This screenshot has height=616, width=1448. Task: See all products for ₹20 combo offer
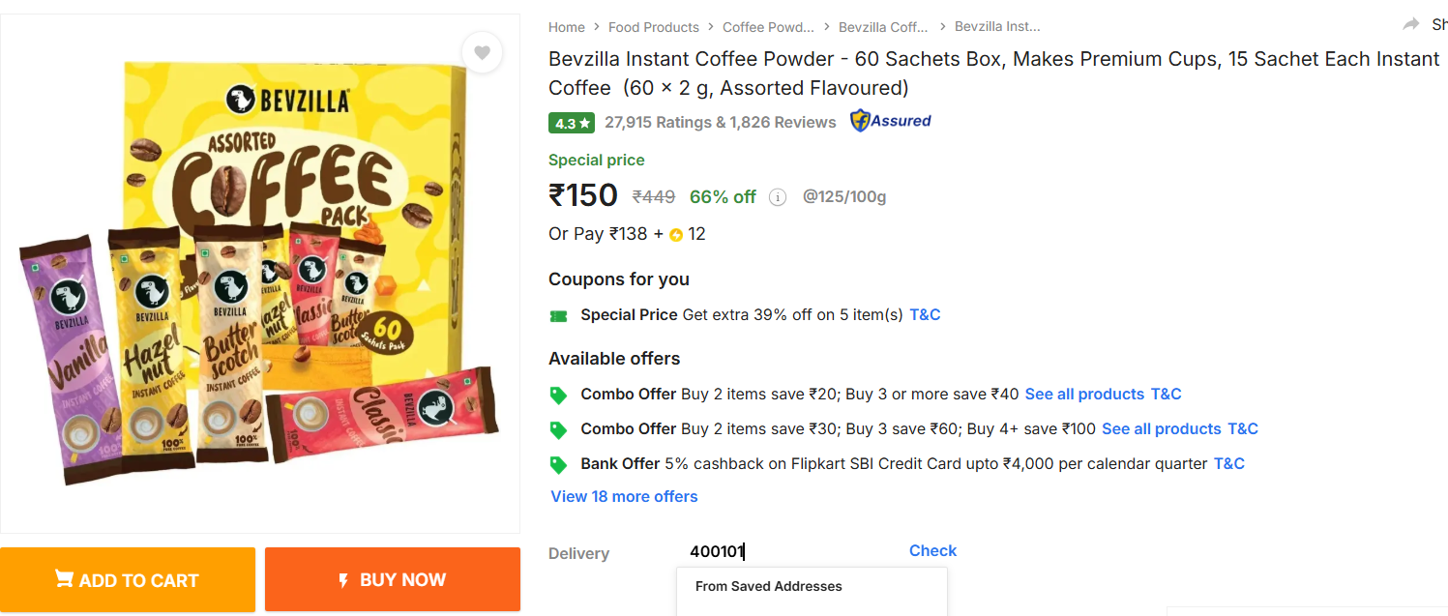click(1084, 394)
